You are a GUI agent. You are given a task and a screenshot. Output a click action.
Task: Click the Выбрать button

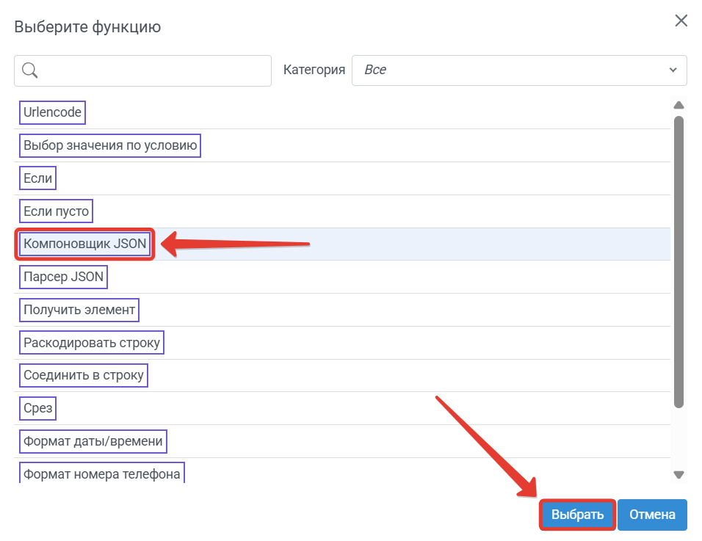coord(578,515)
